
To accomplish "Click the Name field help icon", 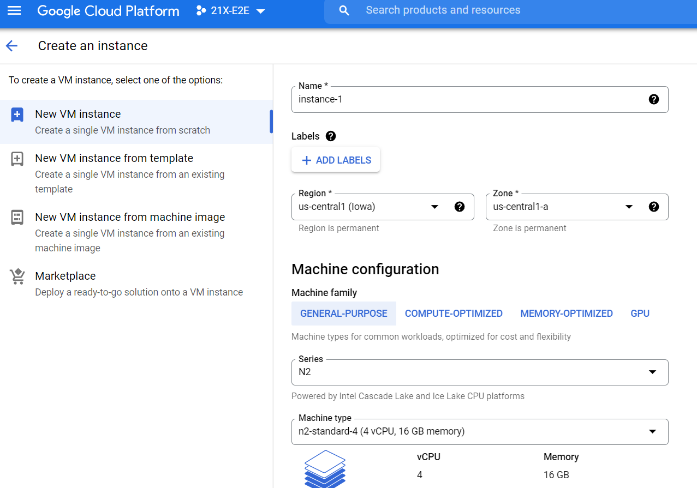I will click(x=653, y=99).
